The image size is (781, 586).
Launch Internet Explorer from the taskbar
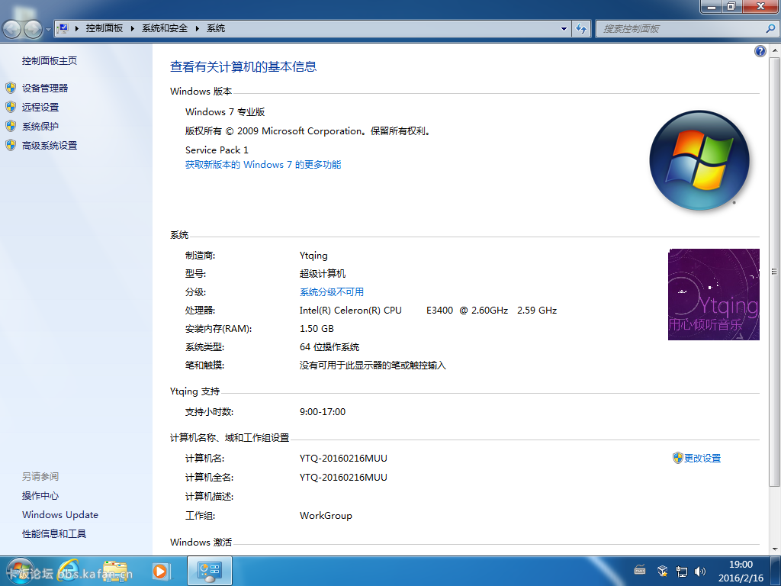coord(69,571)
